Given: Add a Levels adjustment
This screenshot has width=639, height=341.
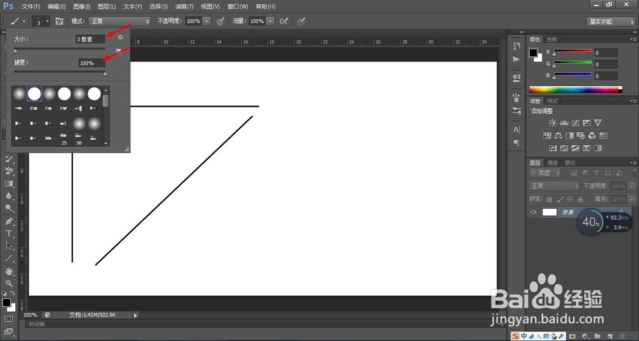Looking at the screenshot, I should (564, 123).
